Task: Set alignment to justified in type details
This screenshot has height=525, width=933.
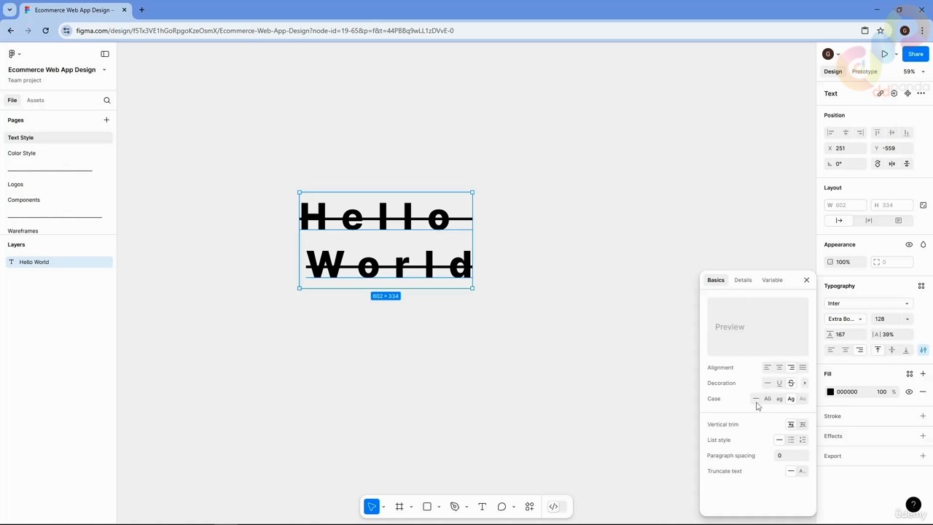Action: [x=803, y=367]
